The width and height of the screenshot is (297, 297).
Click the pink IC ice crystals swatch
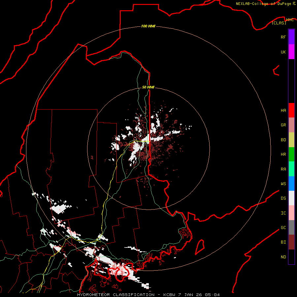pyautogui.click(x=291, y=213)
